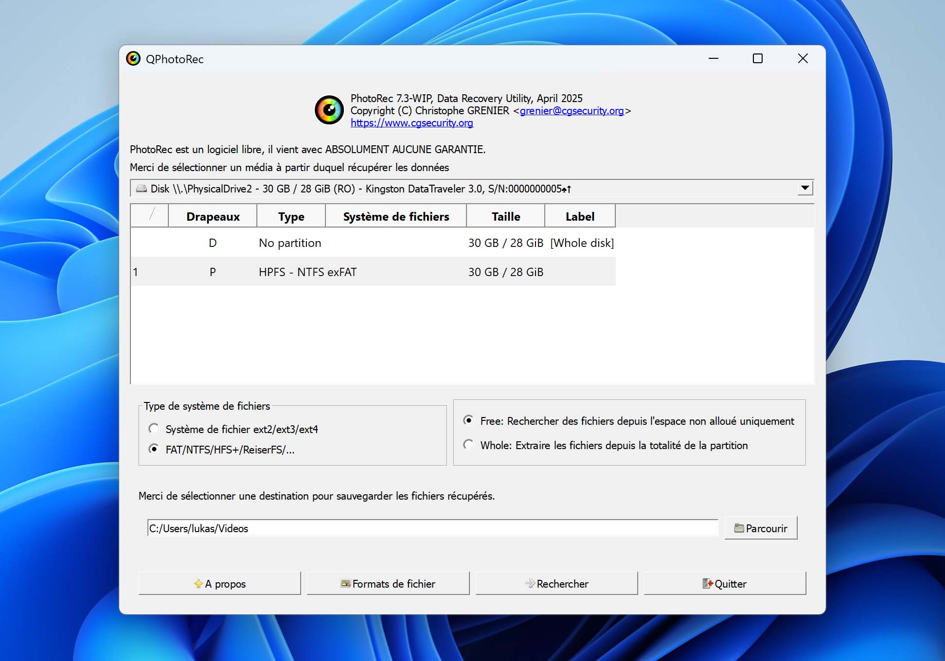Open the A propos dialog
This screenshot has width=945, height=661.
[x=219, y=583]
